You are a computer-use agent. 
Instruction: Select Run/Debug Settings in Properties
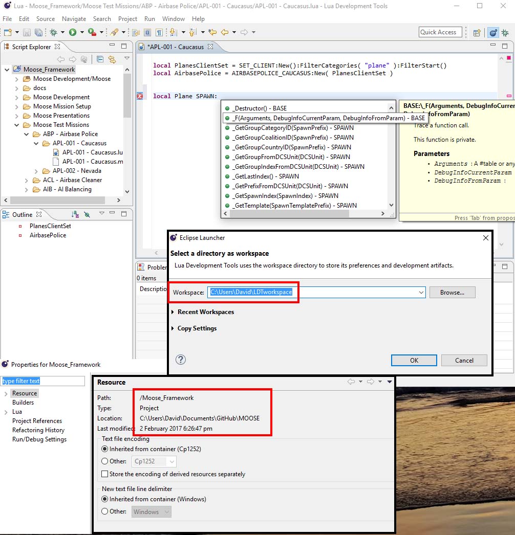[x=39, y=439]
